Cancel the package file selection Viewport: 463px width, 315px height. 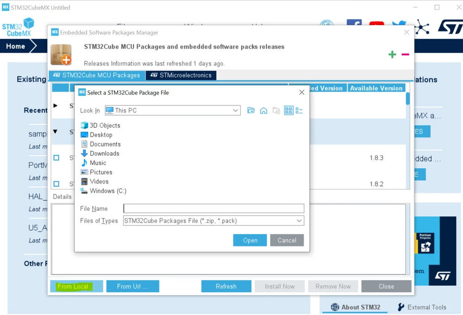point(287,240)
